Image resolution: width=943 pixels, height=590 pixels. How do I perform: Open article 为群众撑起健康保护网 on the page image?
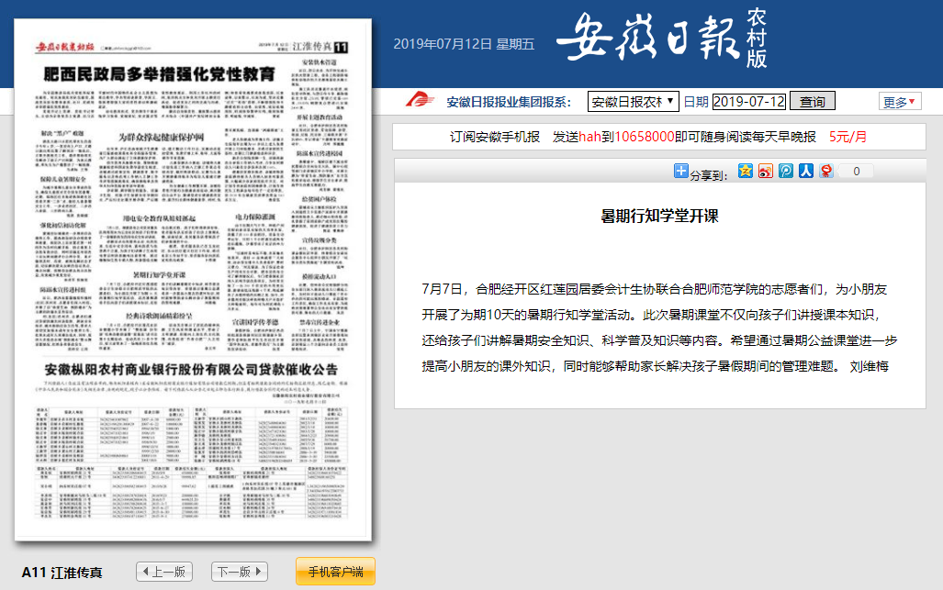pyautogui.click(x=162, y=138)
